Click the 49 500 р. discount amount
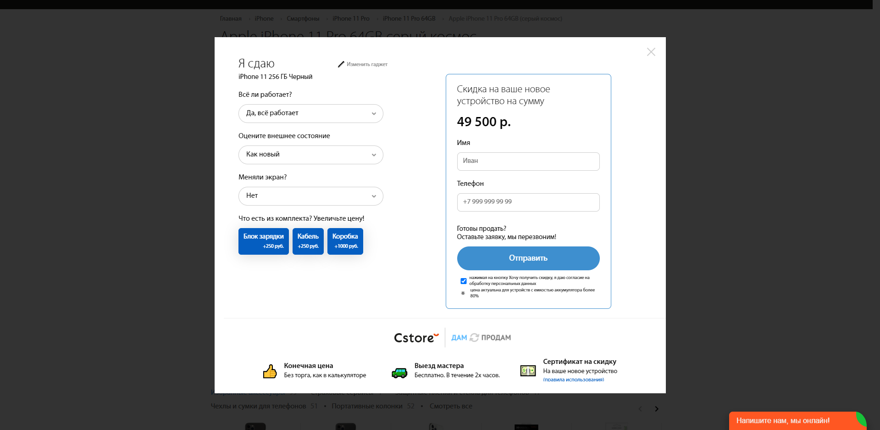 (x=484, y=122)
